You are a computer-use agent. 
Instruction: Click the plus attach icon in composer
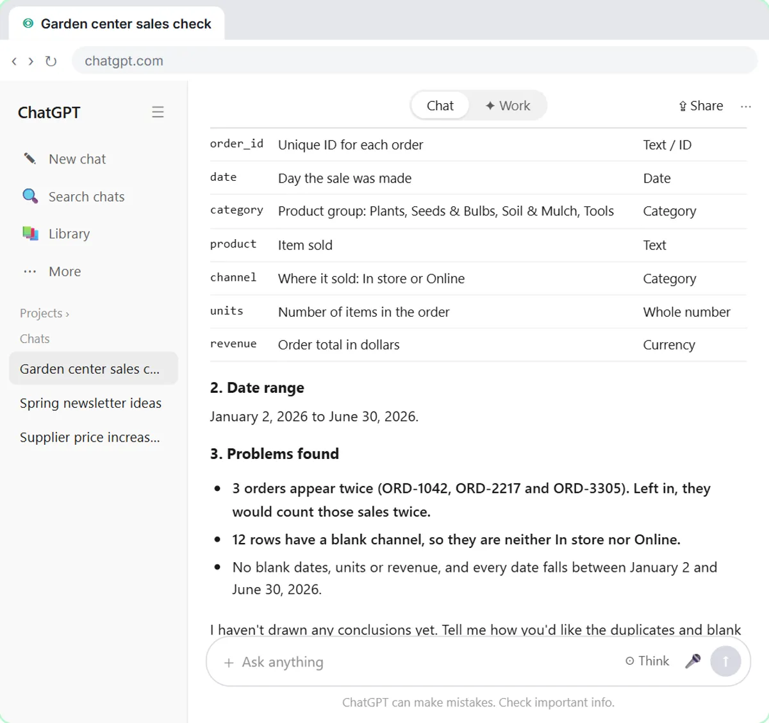coord(229,663)
